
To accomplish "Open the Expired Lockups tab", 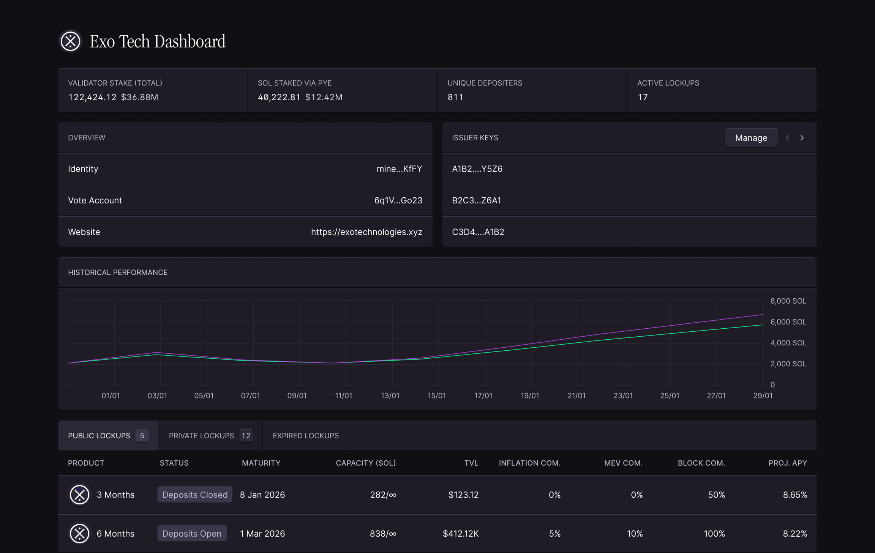I will 305,435.
